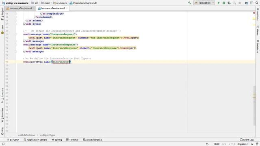Open the Learn side panel
This screenshot has height=146, width=260.
(x=2, y=30)
